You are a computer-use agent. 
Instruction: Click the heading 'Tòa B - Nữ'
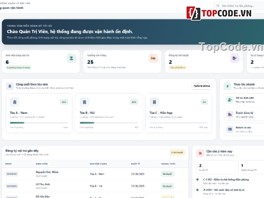[x=87, y=113]
